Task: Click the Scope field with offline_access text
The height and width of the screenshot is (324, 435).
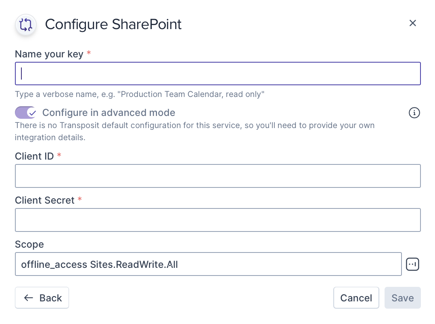Action: [x=208, y=264]
